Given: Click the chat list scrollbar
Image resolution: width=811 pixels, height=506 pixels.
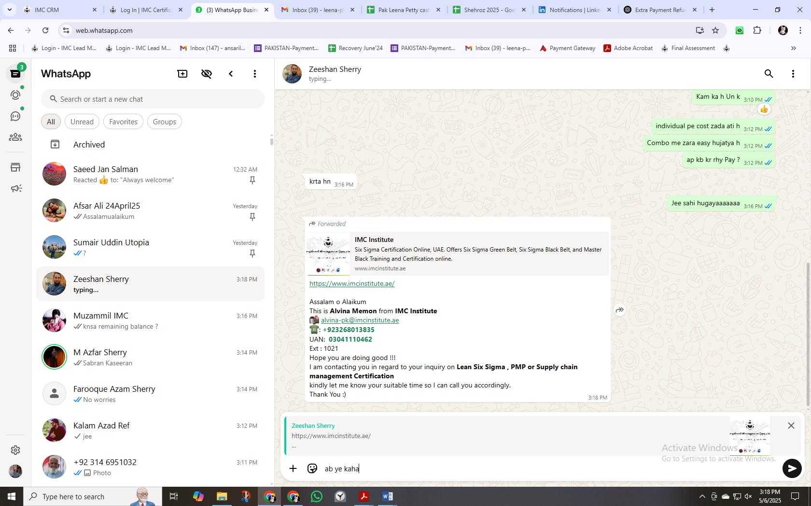Looking at the screenshot, I should pyautogui.click(x=271, y=141).
